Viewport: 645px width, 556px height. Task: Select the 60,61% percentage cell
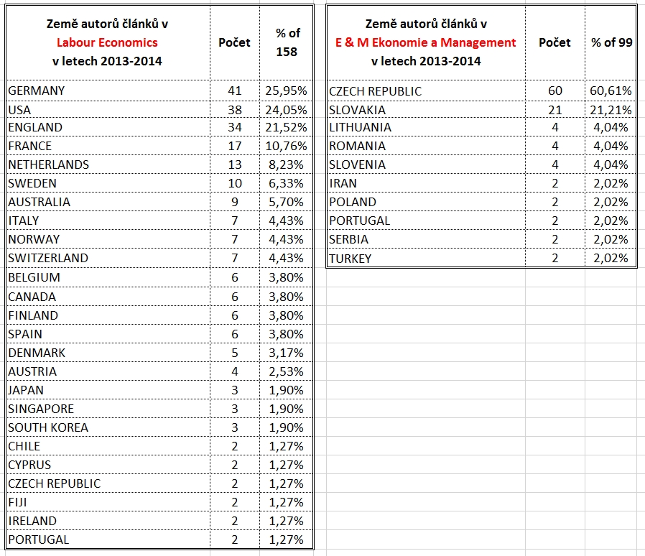611,91
